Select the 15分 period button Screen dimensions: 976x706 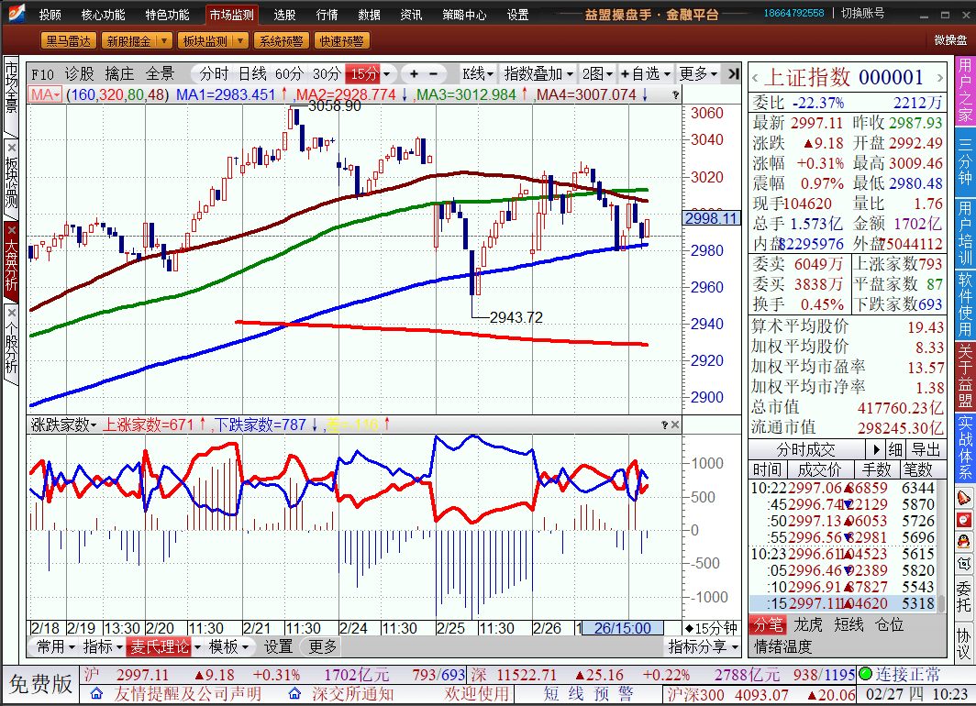(363, 74)
